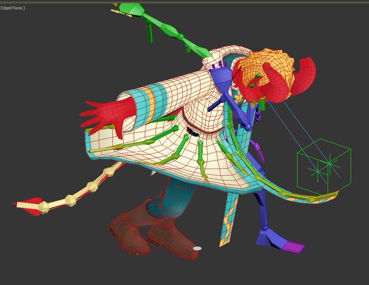This screenshot has width=369, height=285.
Task: Select the blue foot bone
Action: [270, 238]
